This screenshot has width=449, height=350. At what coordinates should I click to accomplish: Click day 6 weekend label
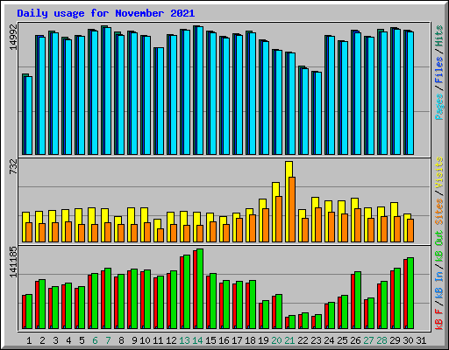pos(95,340)
